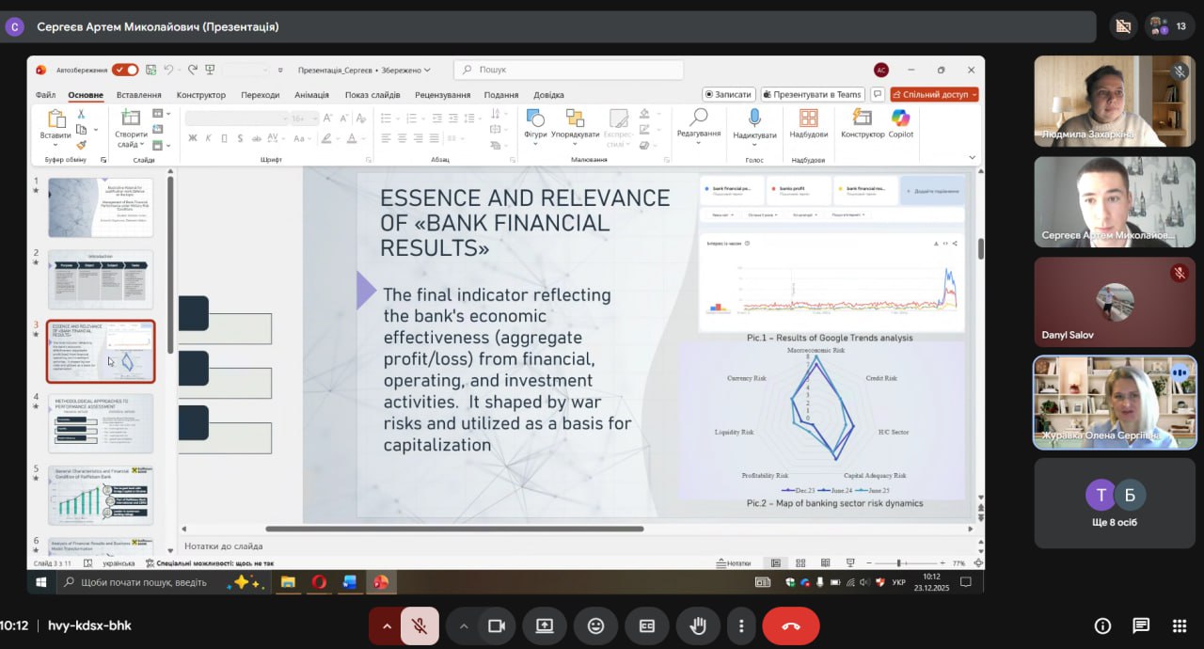Toggle the camera on or off
Screen dimensions: 1204x649
[496, 626]
